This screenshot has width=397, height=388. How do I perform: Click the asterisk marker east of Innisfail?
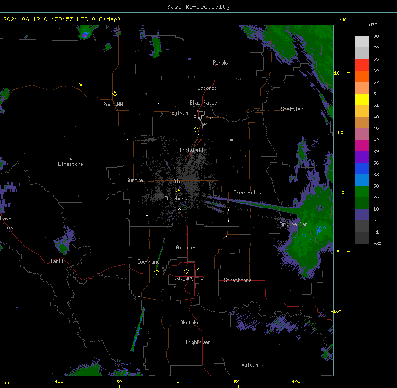click(231, 140)
